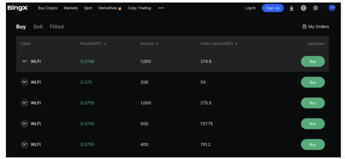Open the download app icon
This screenshot has height=159, width=345.
291,8
